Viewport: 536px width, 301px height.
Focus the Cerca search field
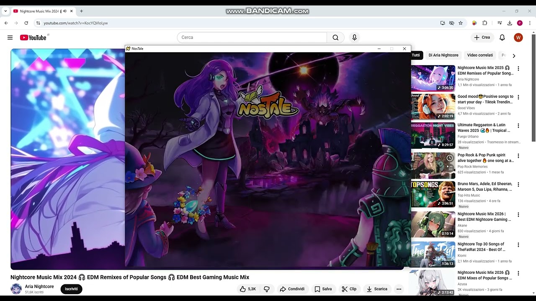click(252, 38)
